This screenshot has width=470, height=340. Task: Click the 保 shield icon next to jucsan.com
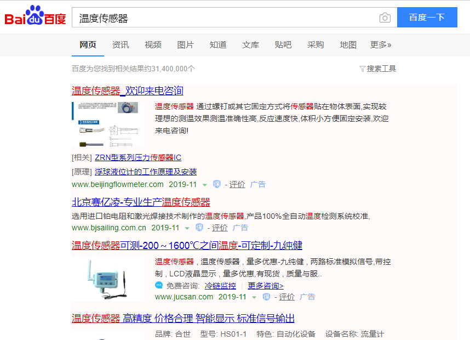266,297
